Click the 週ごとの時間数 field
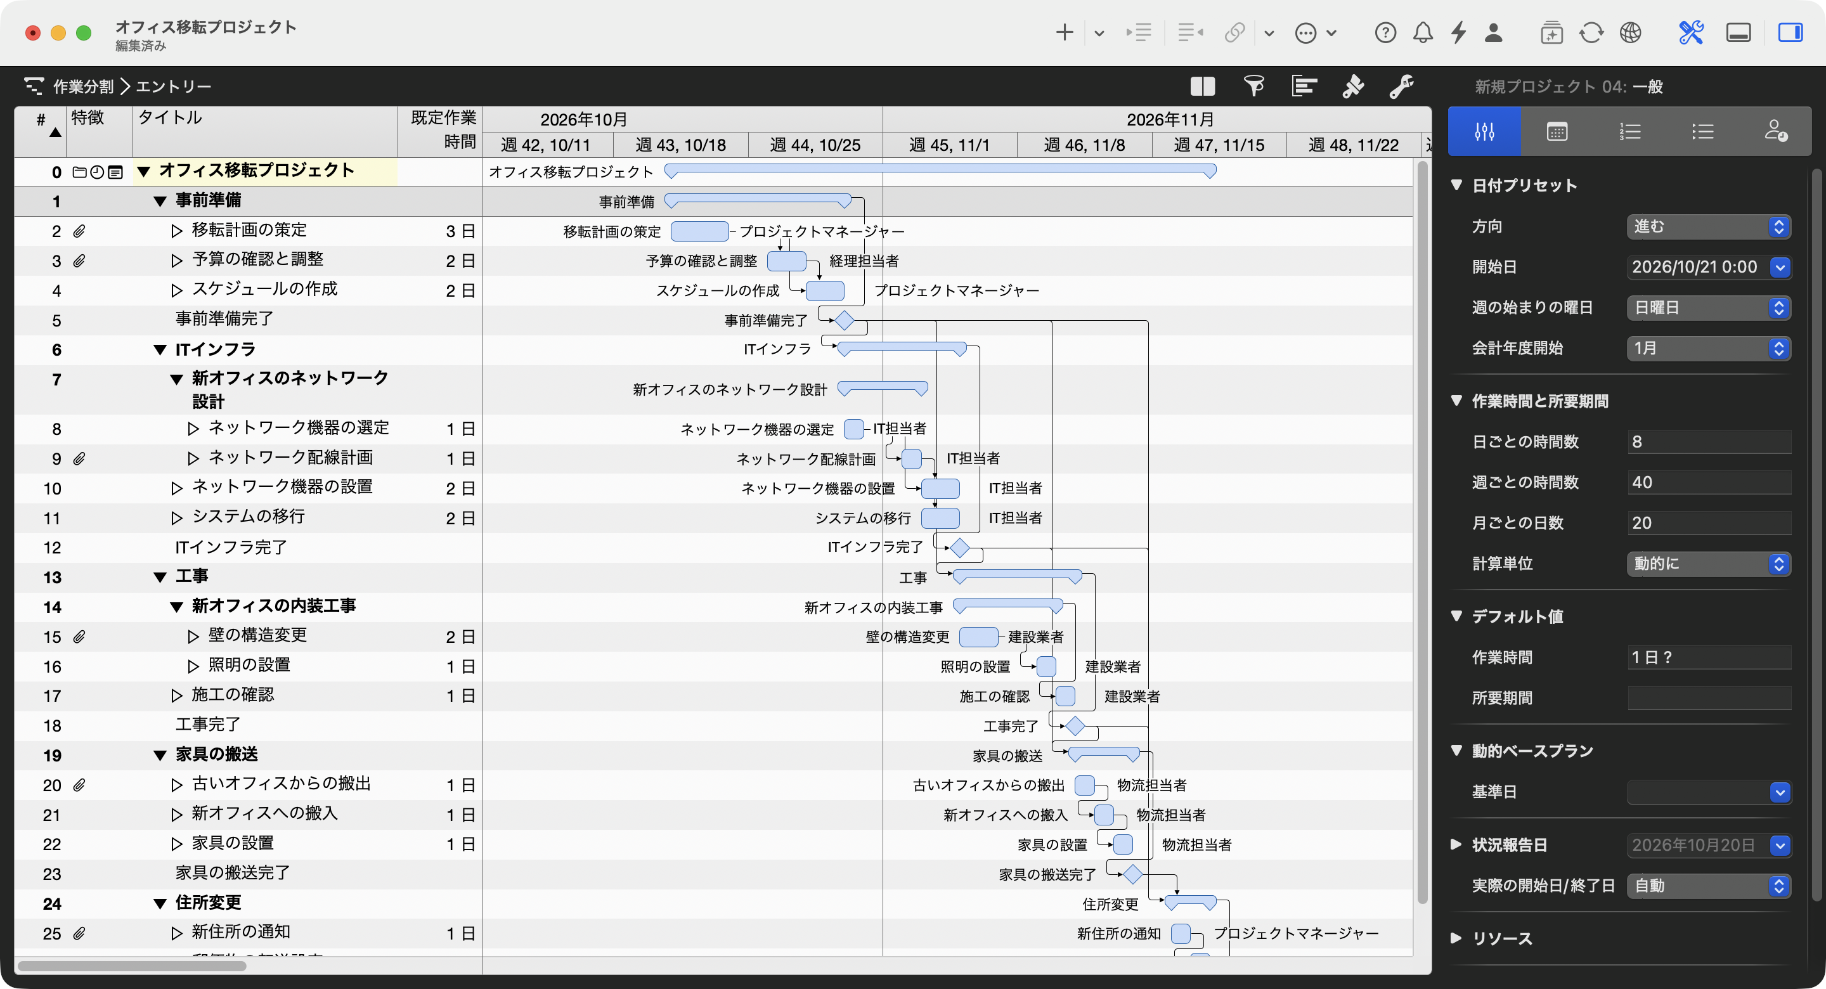 (1709, 482)
